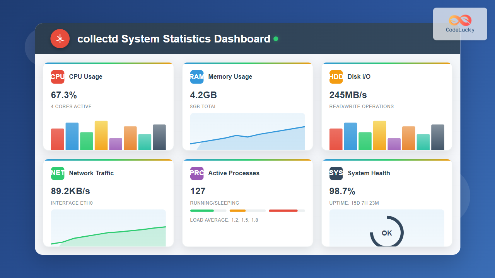The image size is (495, 278).
Task: Click the dashboard title text
Action: (174, 39)
